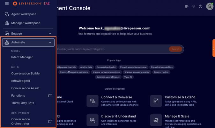Collapse the Automate section chevron

(50, 43)
